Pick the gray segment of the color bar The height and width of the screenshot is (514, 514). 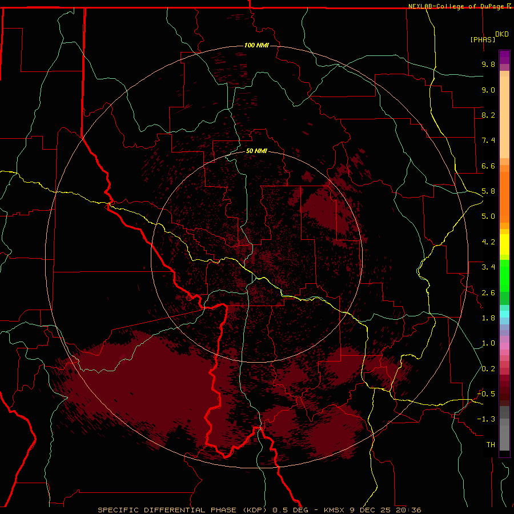click(x=504, y=429)
